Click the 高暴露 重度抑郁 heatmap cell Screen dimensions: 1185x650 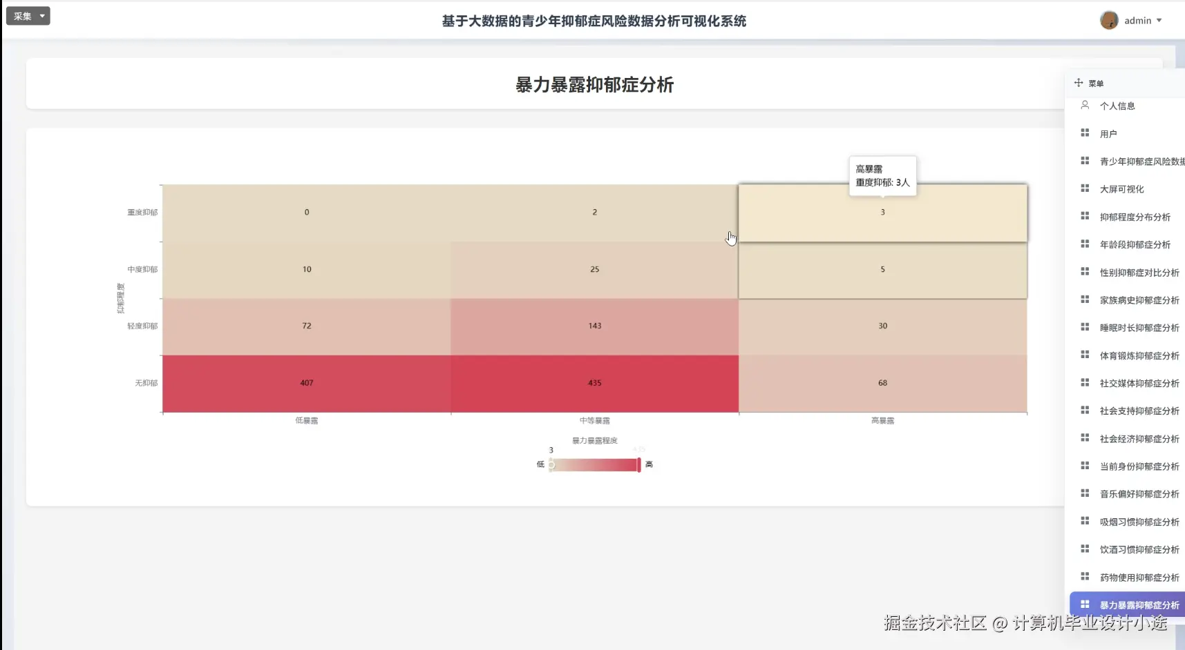(x=882, y=212)
